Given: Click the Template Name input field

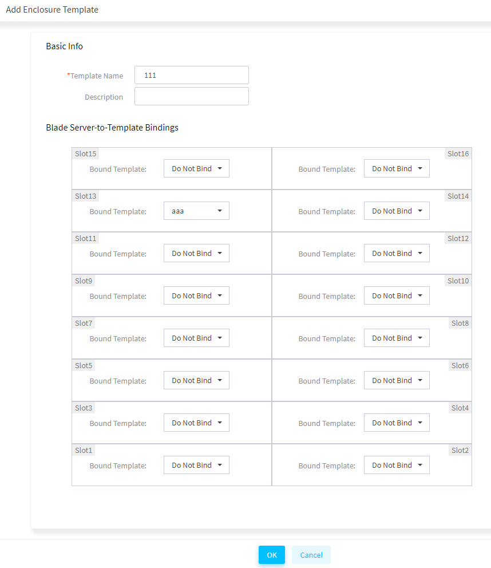Looking at the screenshot, I should 192,75.
